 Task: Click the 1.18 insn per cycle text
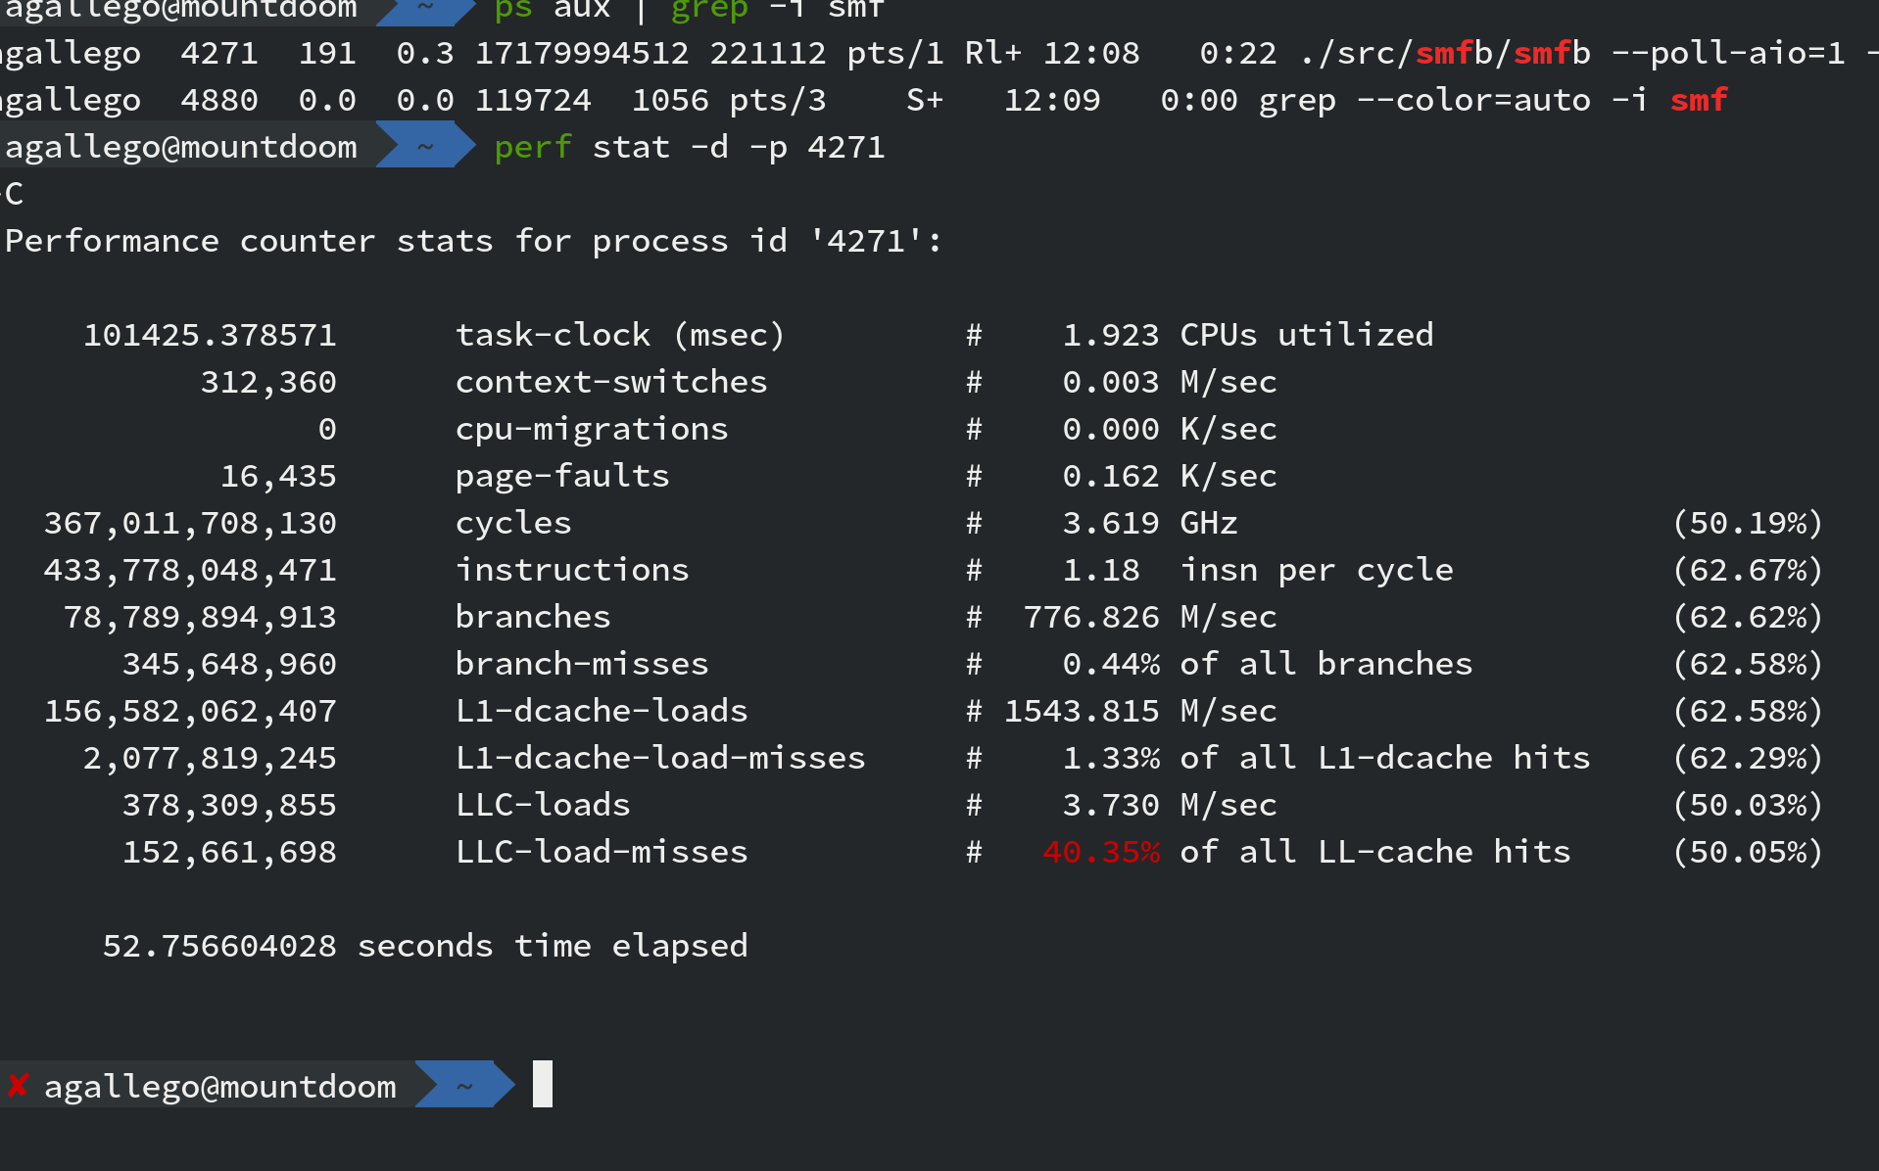click(1258, 570)
